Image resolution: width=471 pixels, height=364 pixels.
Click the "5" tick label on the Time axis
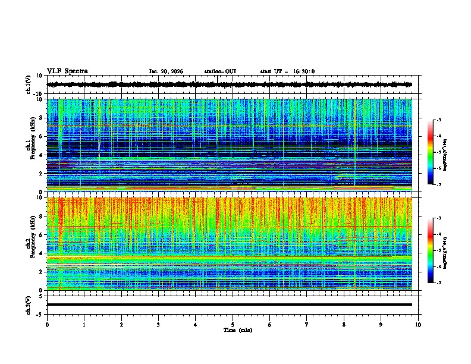click(233, 325)
